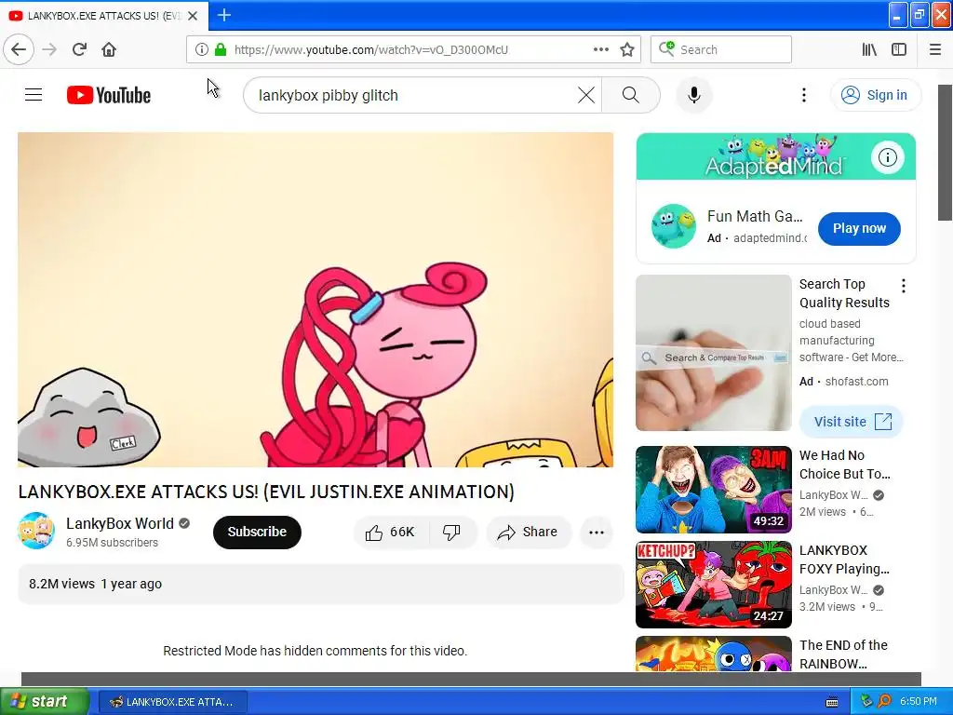Select LANKYBOX.EXE ATTA... taskbar item
The image size is (953, 715).
tap(172, 702)
